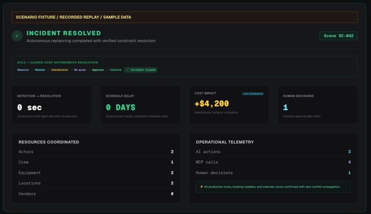Select the Locations row label
This screenshot has height=214, width=371.
click(x=29, y=183)
